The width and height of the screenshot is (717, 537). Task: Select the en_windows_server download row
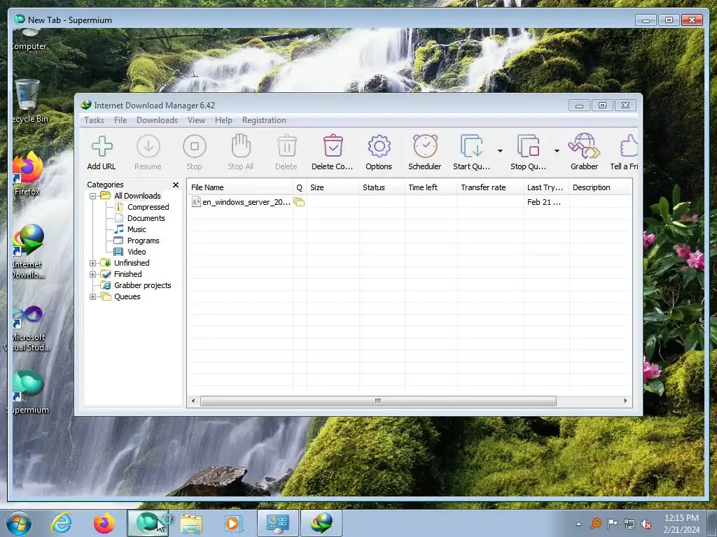pos(410,202)
